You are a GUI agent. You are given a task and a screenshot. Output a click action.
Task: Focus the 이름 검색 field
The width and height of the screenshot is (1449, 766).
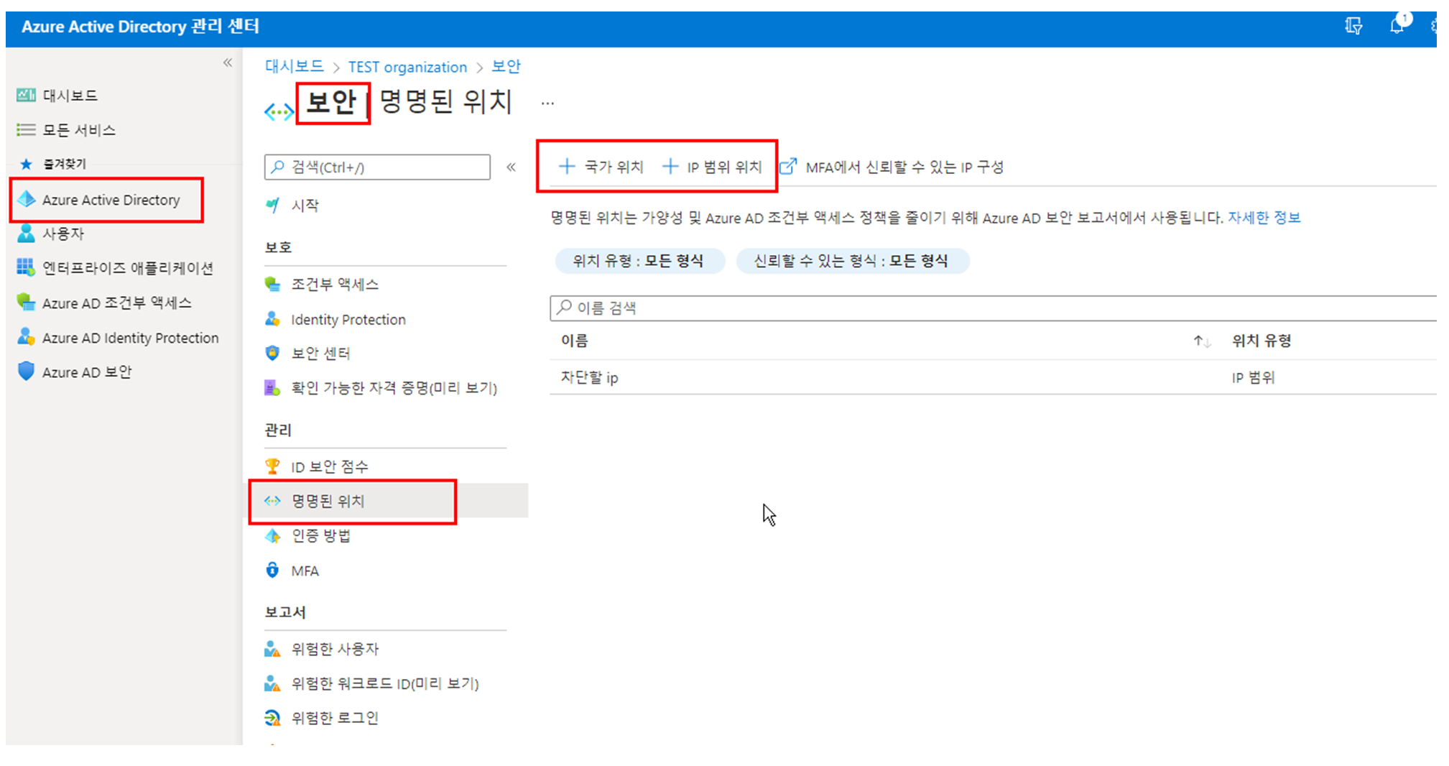[993, 308]
